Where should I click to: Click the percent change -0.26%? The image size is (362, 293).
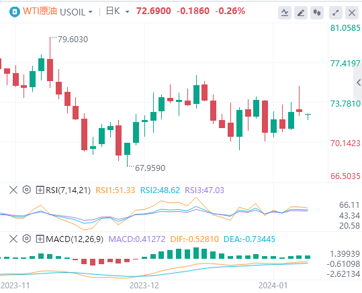pos(230,11)
